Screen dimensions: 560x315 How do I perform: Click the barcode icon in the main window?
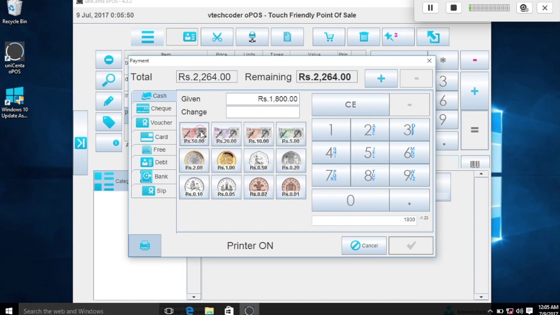[x=475, y=164]
